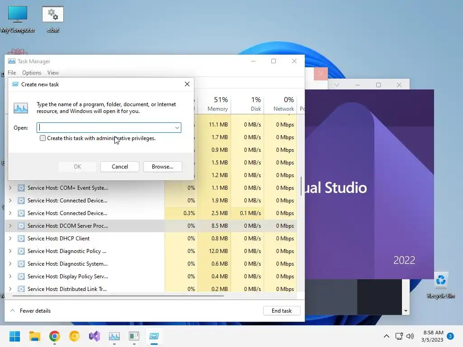Viewport: 463px width, 347px height.
Task: Expand Service Host: DCOM Server Process
Action: tap(10, 226)
